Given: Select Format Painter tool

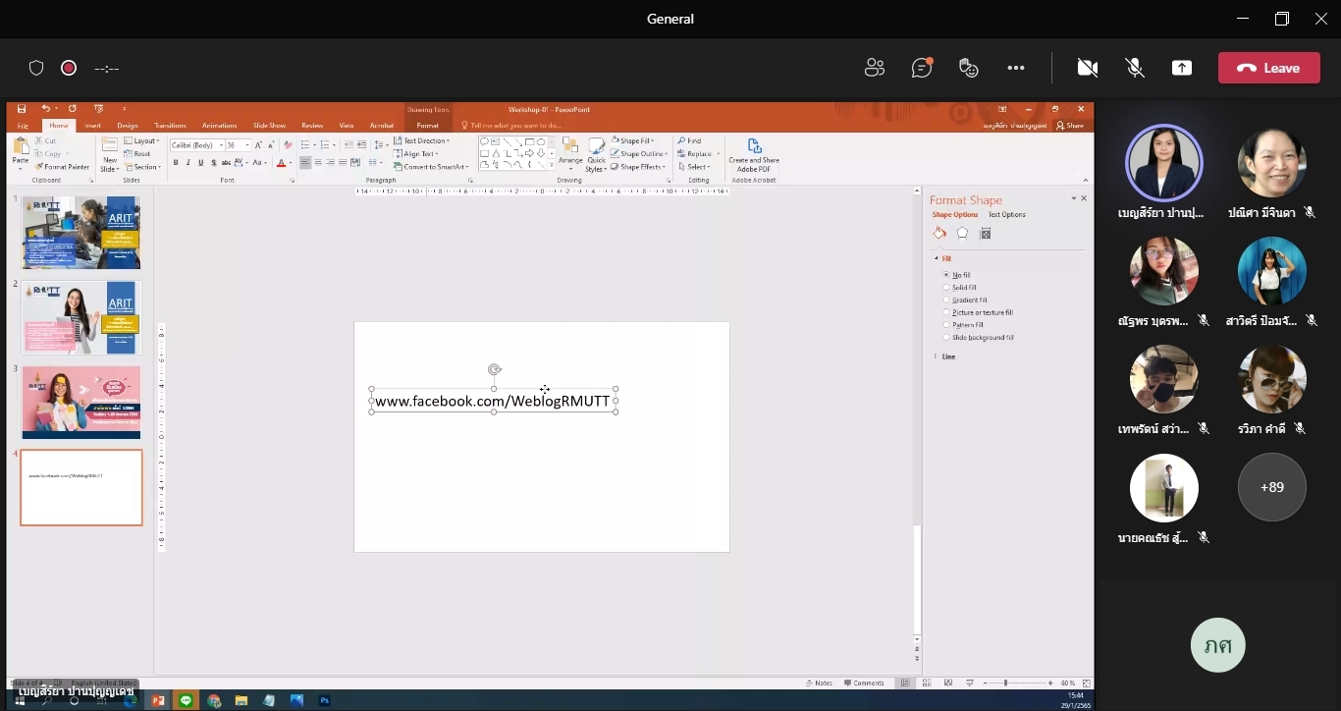Looking at the screenshot, I should pos(63,167).
